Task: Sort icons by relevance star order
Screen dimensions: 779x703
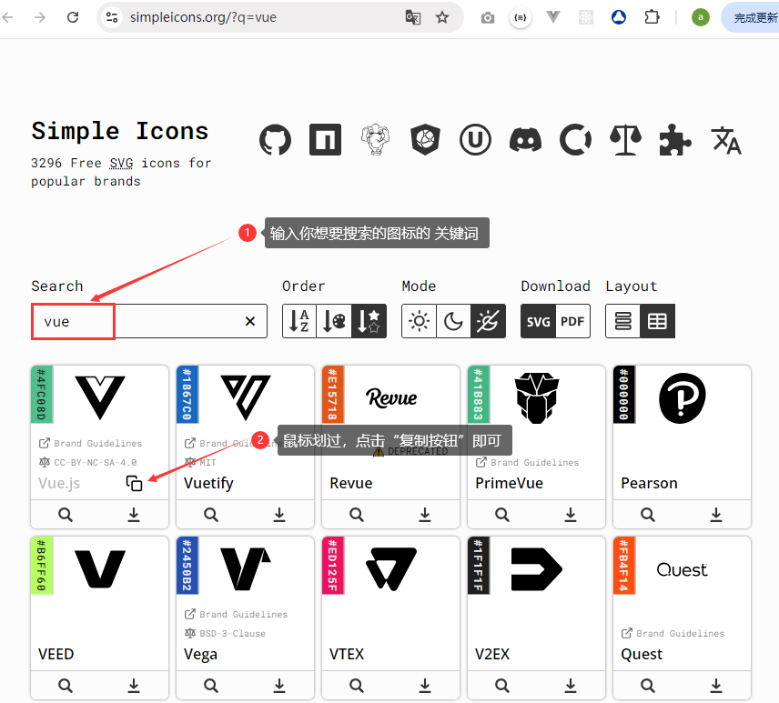Action: (369, 321)
